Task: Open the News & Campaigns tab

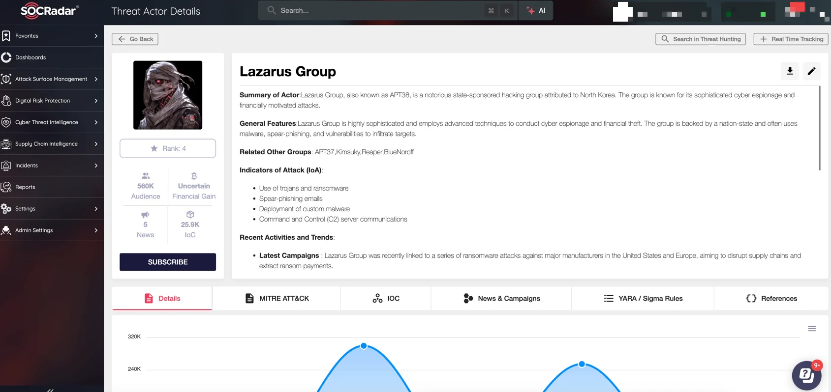Action: (x=501, y=298)
